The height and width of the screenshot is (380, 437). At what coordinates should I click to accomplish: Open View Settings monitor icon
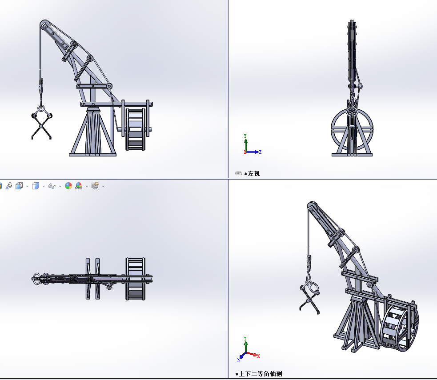95,186
